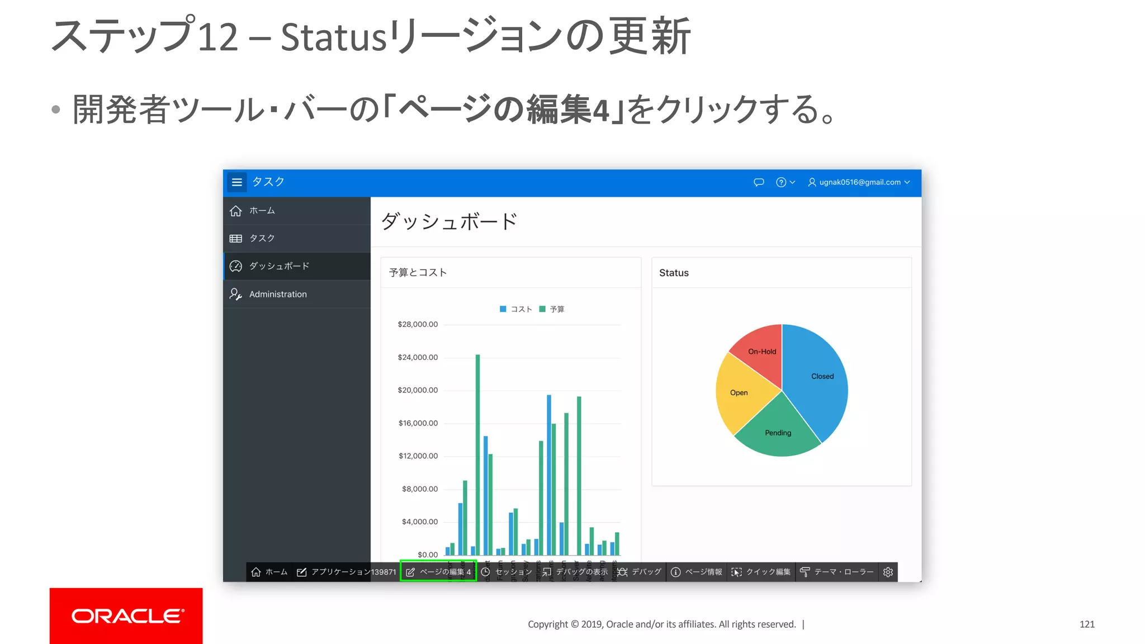Select タスク in the sidebar
The height and width of the screenshot is (644, 1145).
click(x=296, y=238)
